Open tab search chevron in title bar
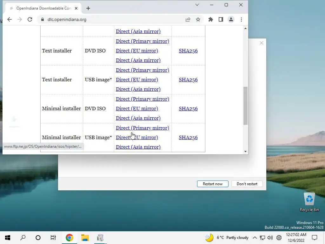Viewport: 325px width, 244px height. point(197,5)
